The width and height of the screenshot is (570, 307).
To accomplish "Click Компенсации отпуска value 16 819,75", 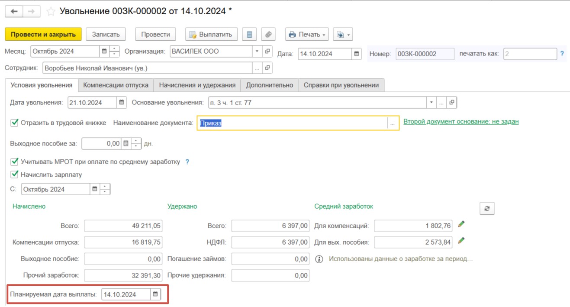I will (123, 242).
